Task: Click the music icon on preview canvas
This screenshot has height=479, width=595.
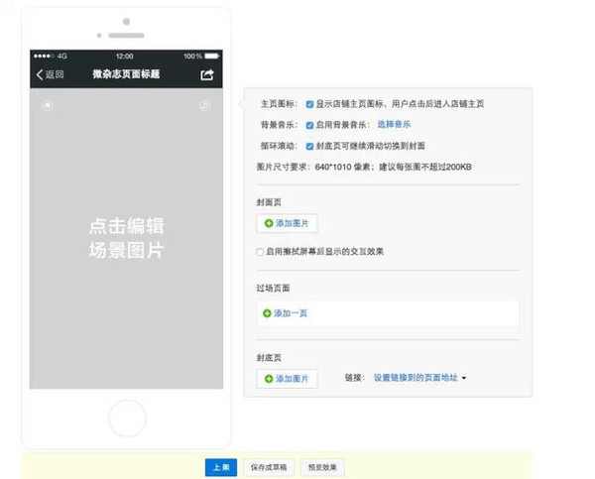Action: [x=205, y=105]
